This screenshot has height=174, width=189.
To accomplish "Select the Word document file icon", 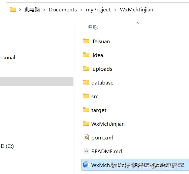I will pos(86,165).
